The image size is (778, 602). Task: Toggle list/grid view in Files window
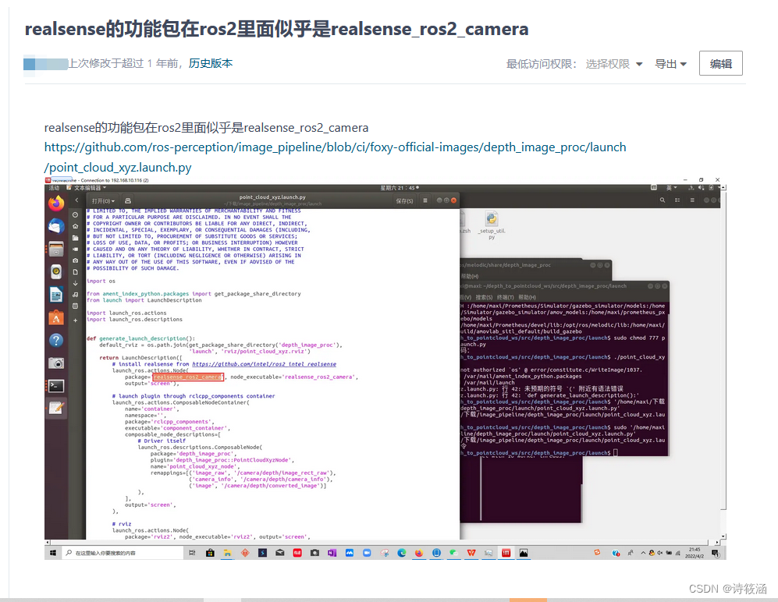pos(677,200)
